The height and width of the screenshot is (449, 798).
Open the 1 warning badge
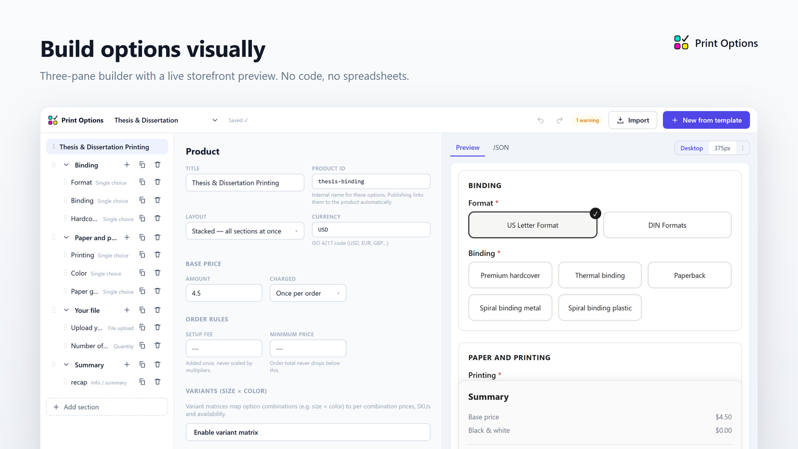click(587, 120)
